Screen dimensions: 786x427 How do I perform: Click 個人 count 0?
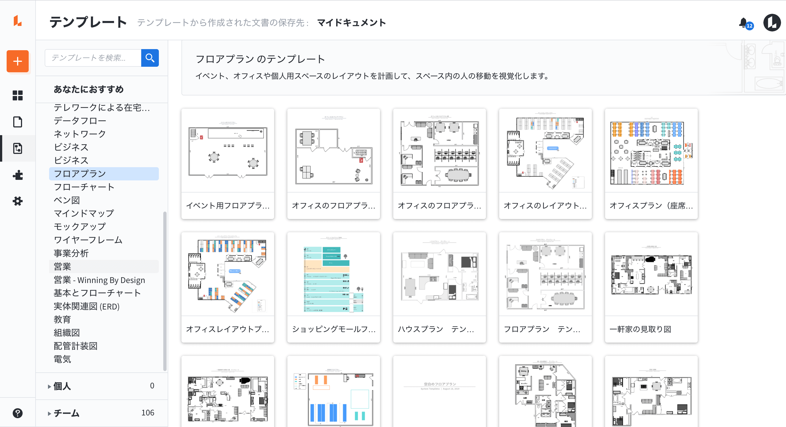[152, 386]
